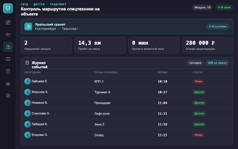Open the Штраф предотвращён stat card

point(208,46)
